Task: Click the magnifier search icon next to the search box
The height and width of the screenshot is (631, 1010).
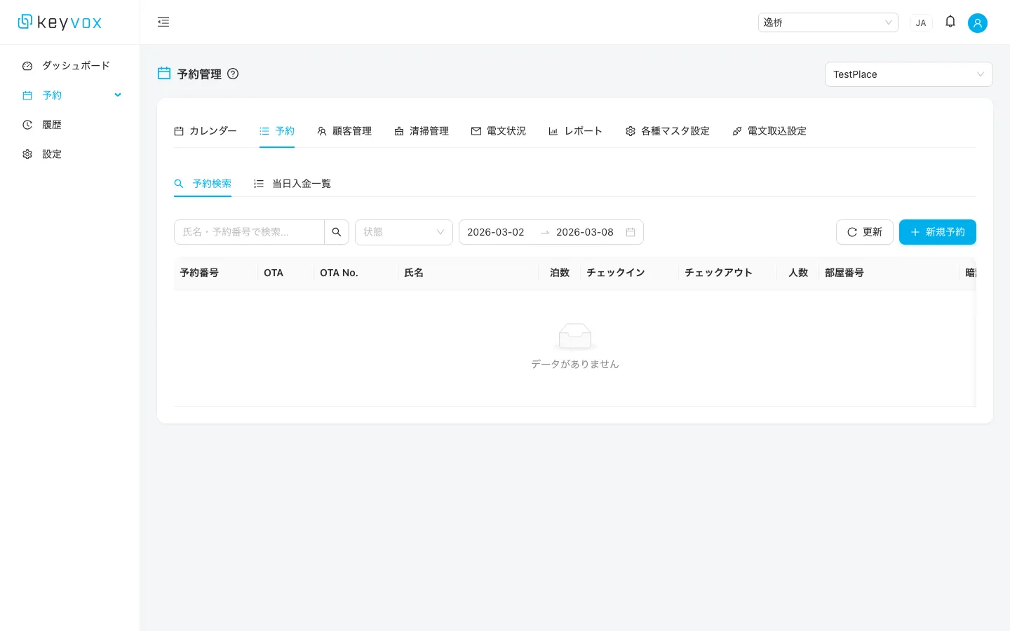Action: [x=337, y=231]
